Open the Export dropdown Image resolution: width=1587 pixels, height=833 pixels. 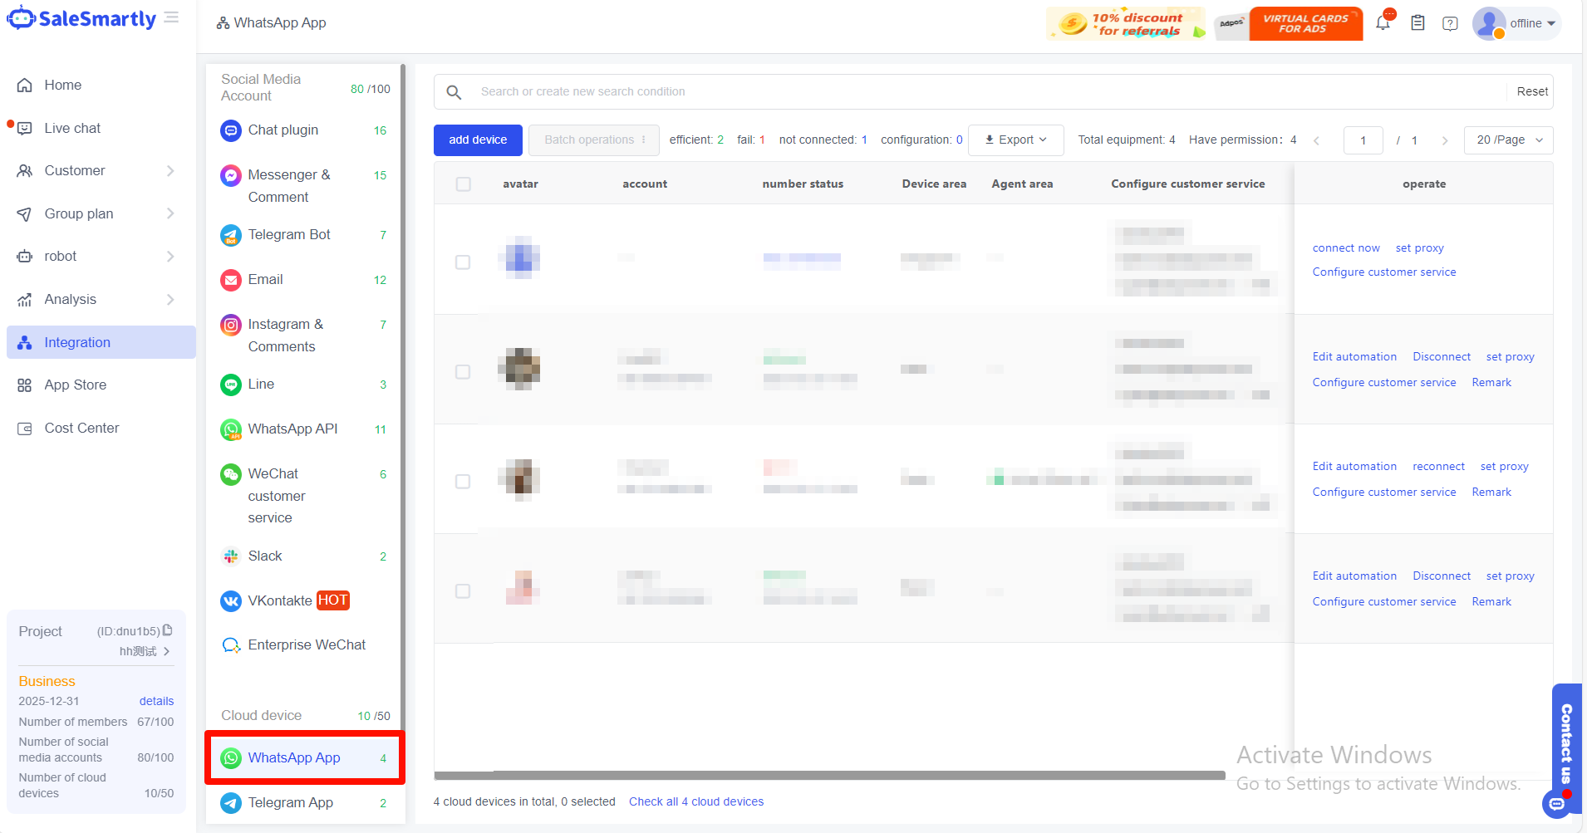[x=1015, y=140]
